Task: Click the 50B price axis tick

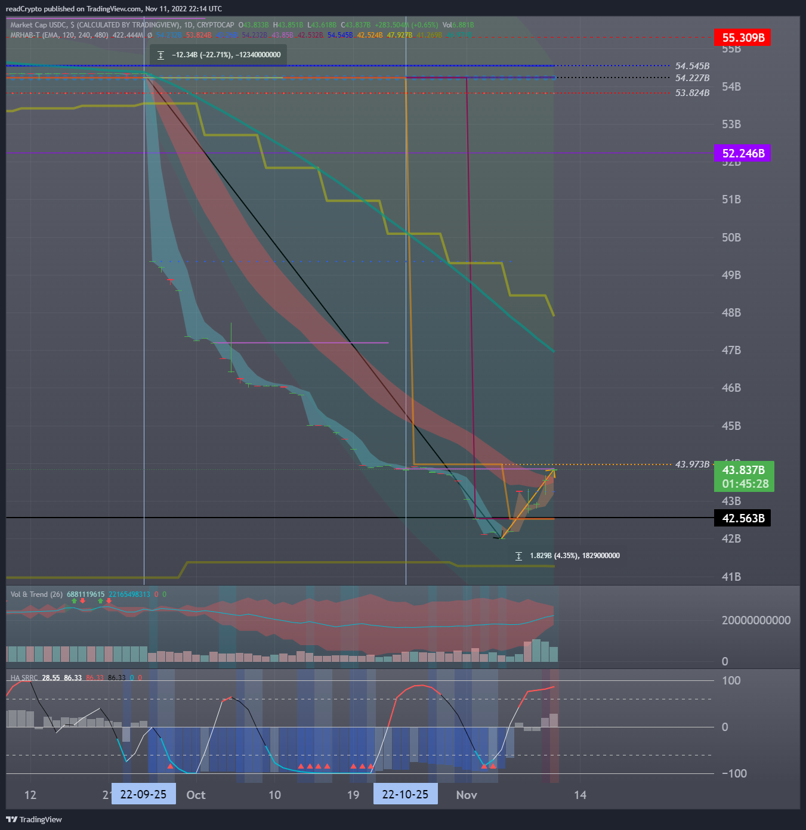Action: [731, 237]
